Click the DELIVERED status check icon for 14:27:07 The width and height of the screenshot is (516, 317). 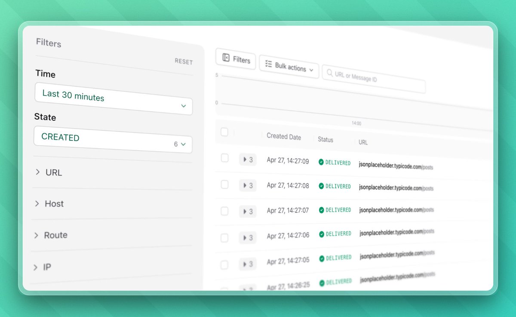321,210
